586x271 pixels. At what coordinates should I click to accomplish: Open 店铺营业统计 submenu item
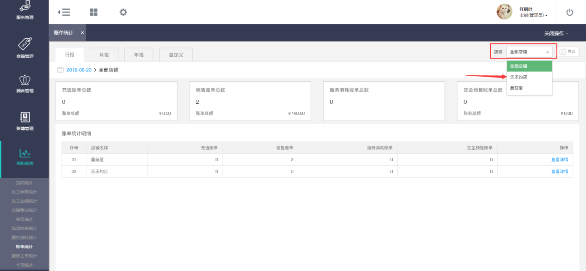(x=25, y=210)
